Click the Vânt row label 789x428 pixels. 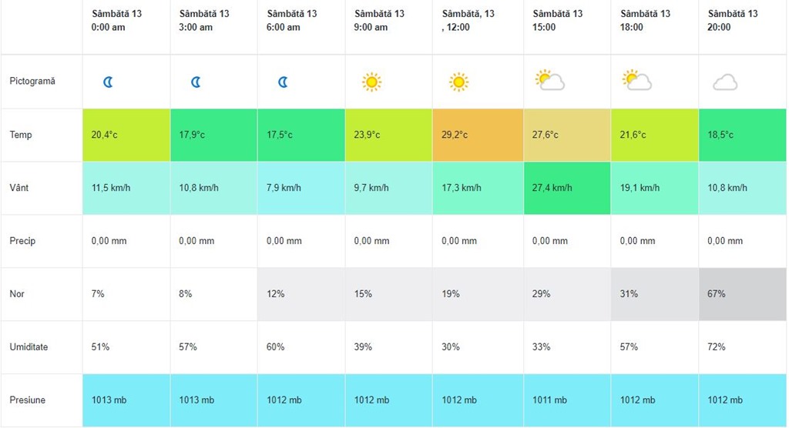click(x=20, y=188)
